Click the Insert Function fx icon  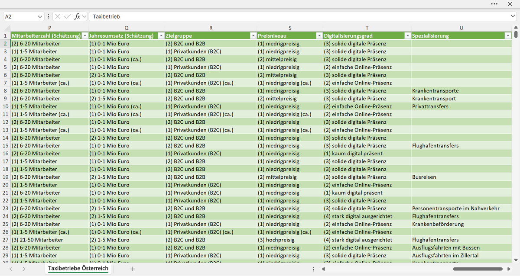coord(77,16)
